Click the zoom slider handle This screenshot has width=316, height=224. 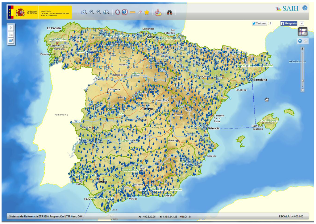point(302,81)
